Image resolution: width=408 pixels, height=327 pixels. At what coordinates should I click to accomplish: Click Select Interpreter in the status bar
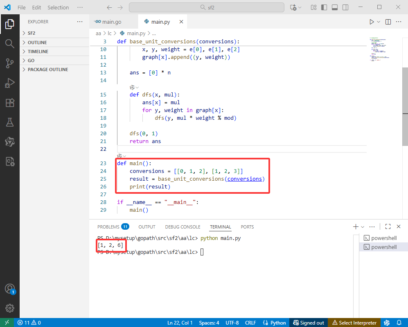pos(354,323)
